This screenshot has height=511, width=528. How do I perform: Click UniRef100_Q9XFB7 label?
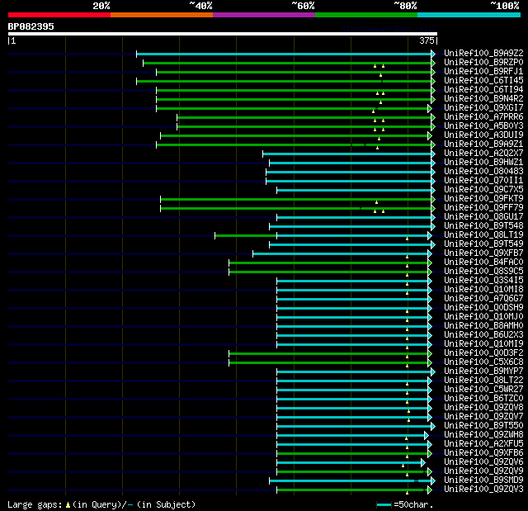coord(483,253)
